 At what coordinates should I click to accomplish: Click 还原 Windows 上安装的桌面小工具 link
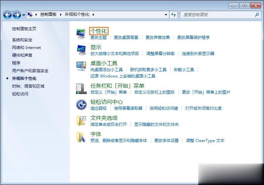click(x=123, y=76)
